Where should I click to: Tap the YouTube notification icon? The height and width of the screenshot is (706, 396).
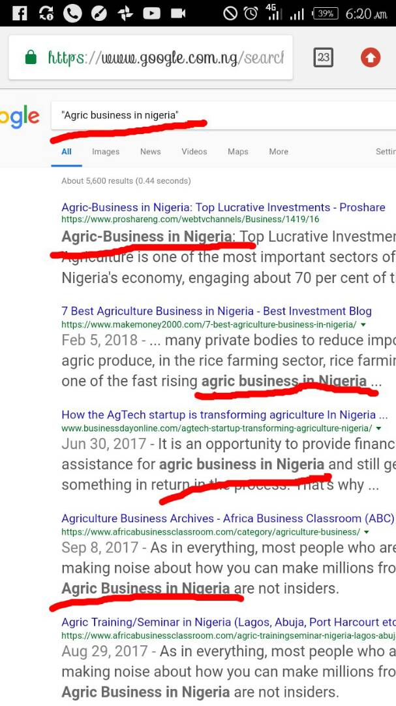tap(151, 14)
